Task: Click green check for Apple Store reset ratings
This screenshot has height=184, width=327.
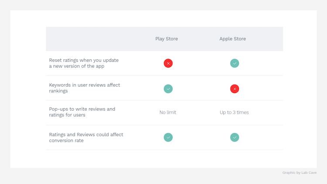Action: 235,63
